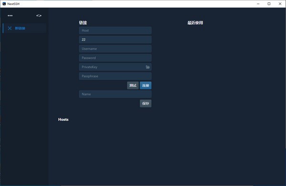The width and height of the screenshot is (286, 186).
Task: Click the 测试 test button
Action: click(133, 85)
